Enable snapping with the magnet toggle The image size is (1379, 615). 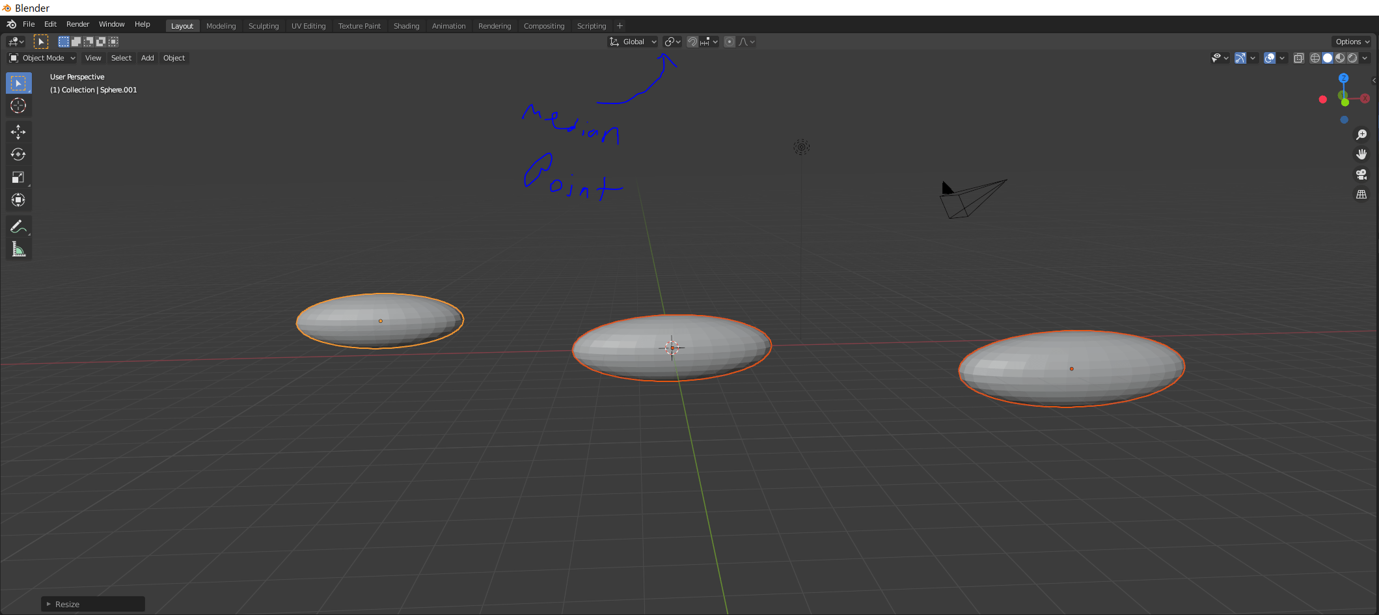692,41
